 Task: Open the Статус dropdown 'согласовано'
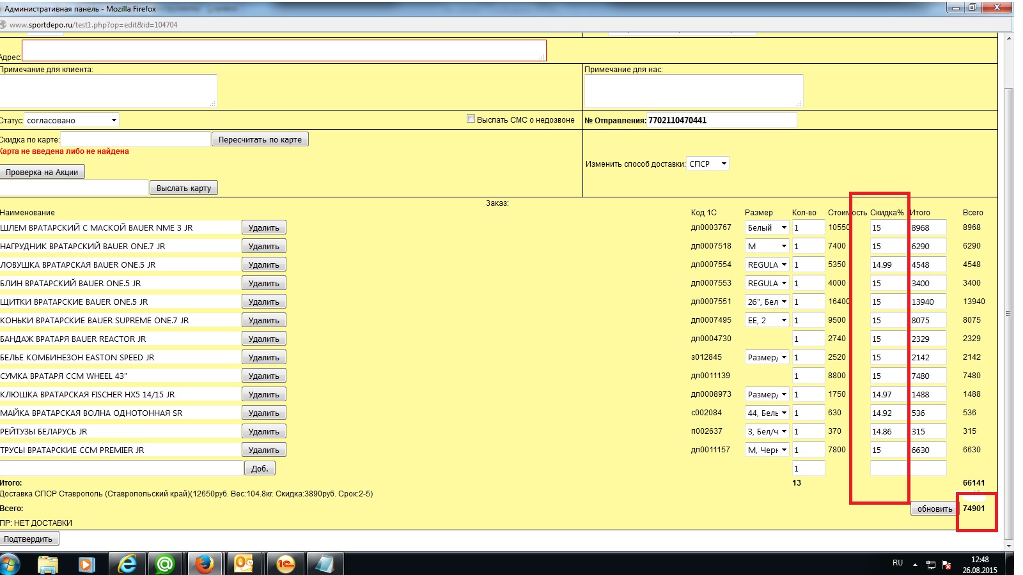[72, 120]
